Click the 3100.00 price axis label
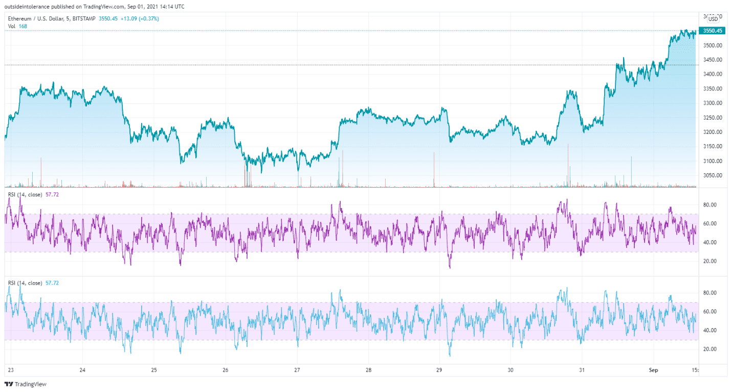The width and height of the screenshot is (732, 392). [x=713, y=161]
